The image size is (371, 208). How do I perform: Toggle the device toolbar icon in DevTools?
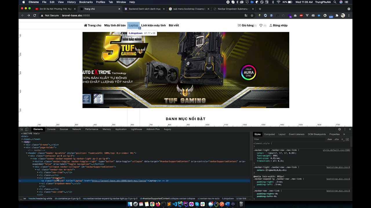27,129
